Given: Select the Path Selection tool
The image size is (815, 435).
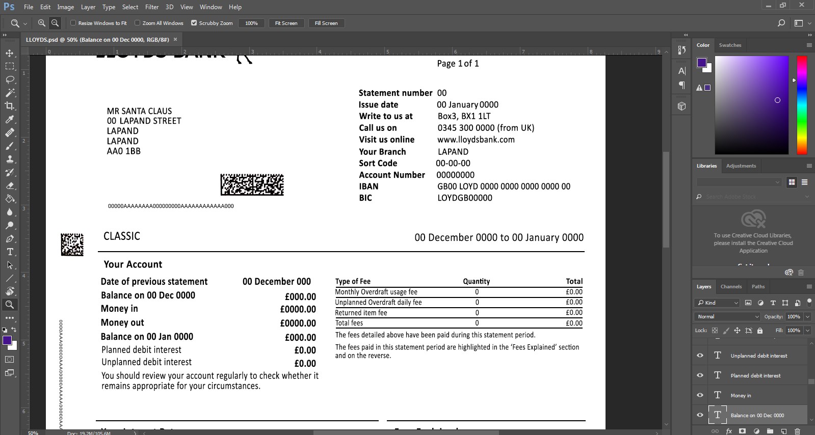Looking at the screenshot, I should pos(10,265).
